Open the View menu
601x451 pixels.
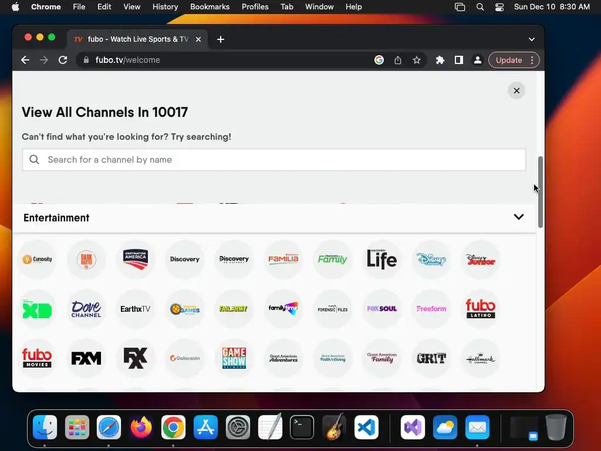131,6
